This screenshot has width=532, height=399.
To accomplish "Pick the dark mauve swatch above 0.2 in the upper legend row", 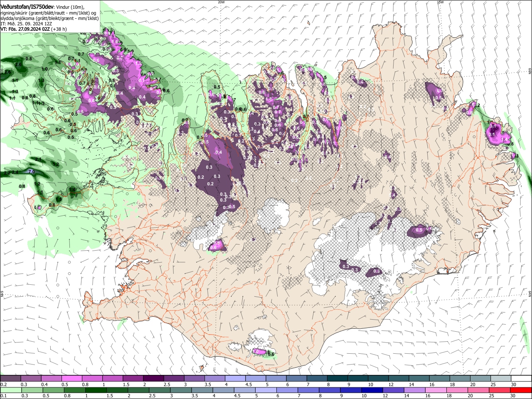I will click(10, 379).
